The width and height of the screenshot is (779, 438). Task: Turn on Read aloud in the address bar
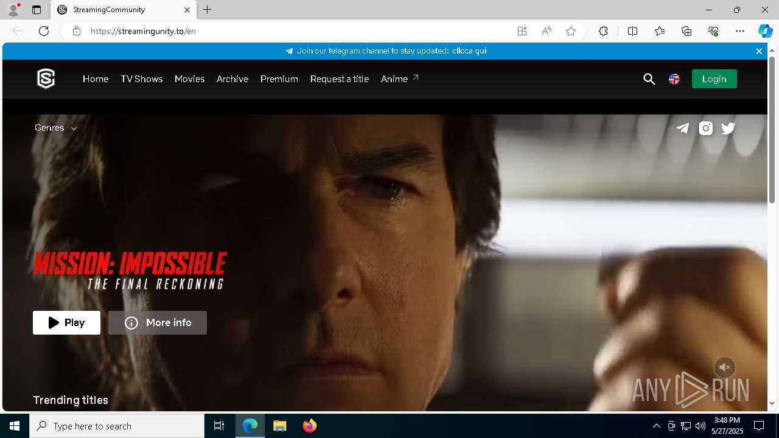tap(547, 31)
